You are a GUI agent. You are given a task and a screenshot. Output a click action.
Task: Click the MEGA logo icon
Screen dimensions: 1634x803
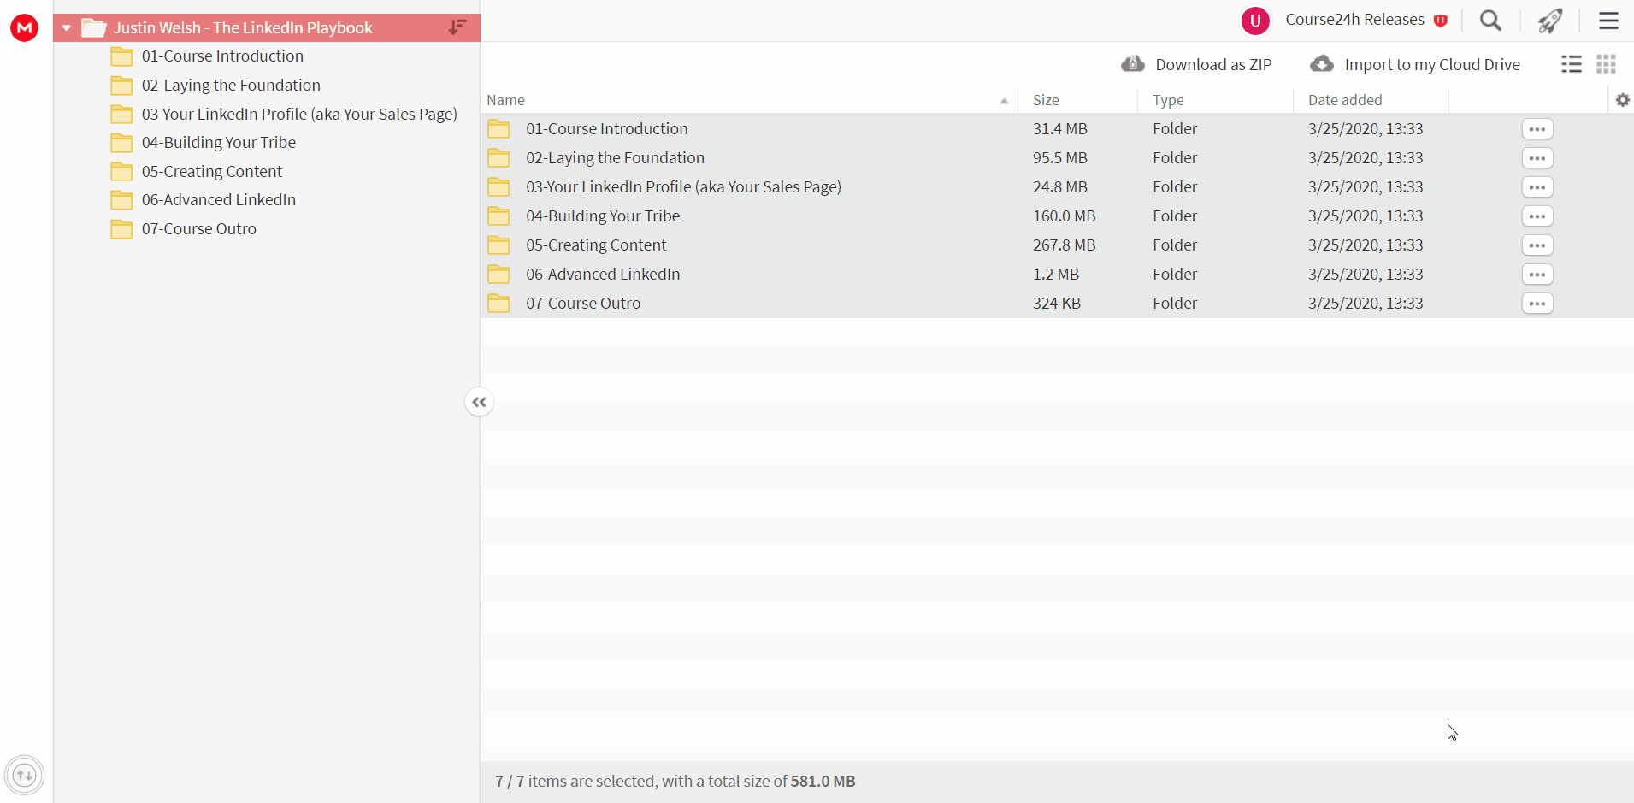pyautogui.click(x=24, y=27)
